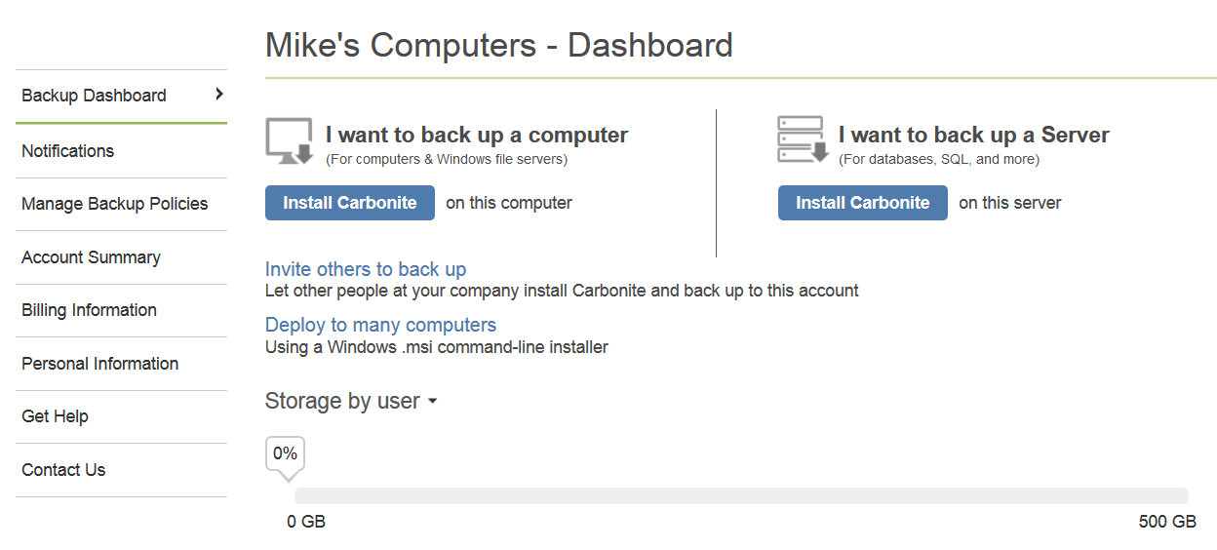Install Carbonite on this computer

pyautogui.click(x=350, y=203)
